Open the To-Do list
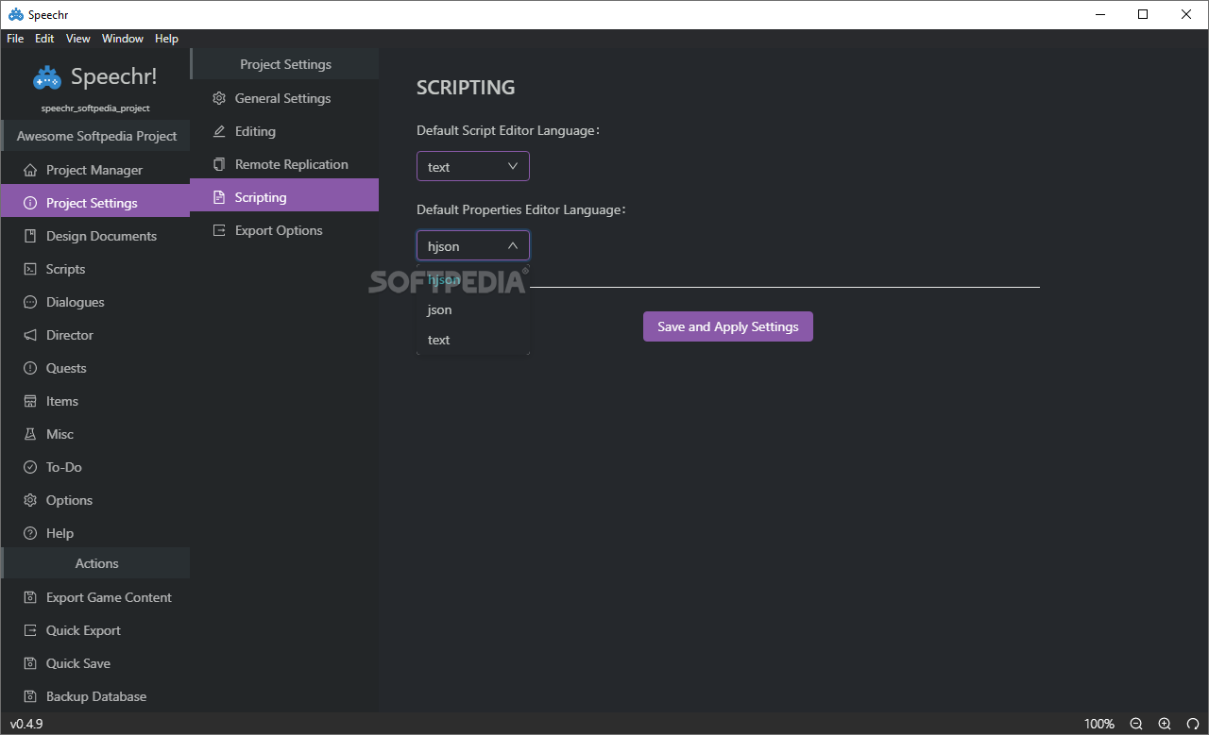 pyautogui.click(x=95, y=467)
